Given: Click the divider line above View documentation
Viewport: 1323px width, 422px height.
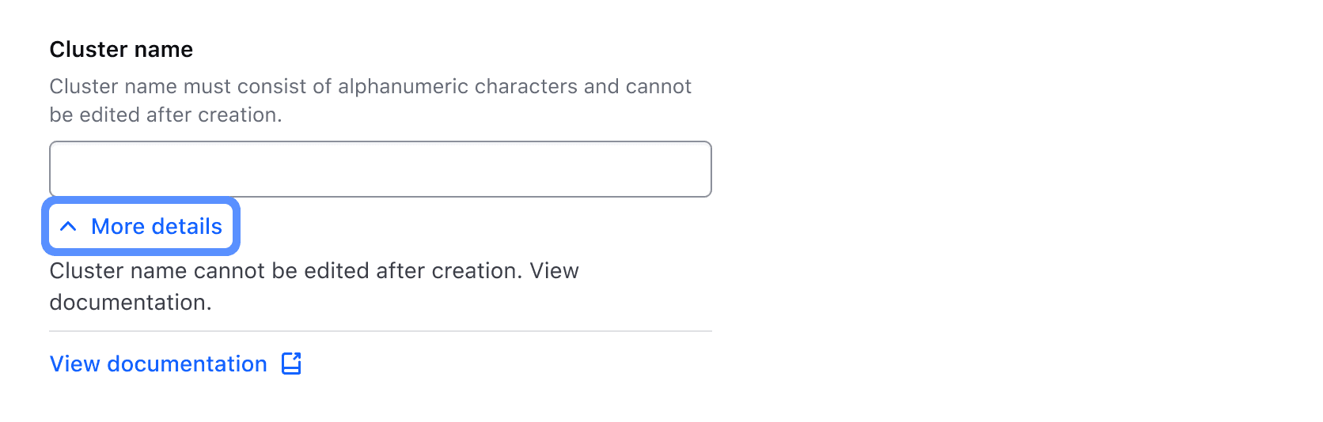Looking at the screenshot, I should tap(380, 331).
